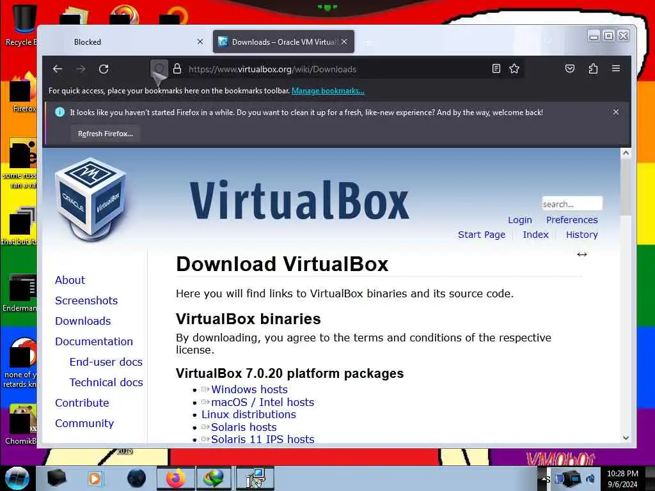Click the Internet Download Manager taskbar icon
655x491 pixels.
tap(213, 478)
